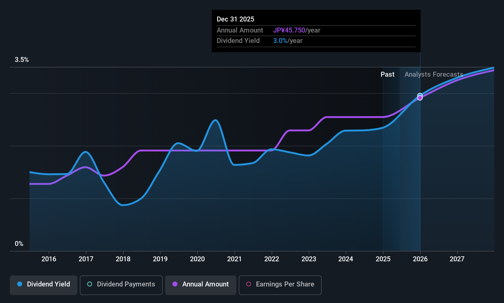504x303 pixels.
Task: Click the JP¥45.750 annual amount value
Action: coord(289,30)
